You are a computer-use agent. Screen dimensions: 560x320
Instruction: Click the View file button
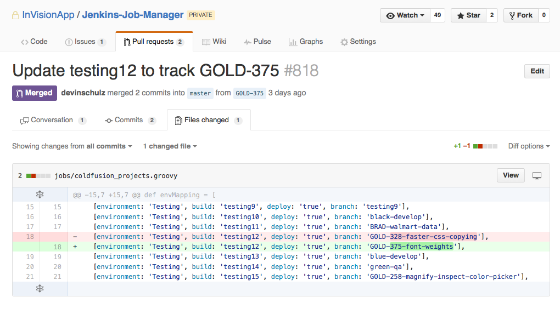point(511,175)
